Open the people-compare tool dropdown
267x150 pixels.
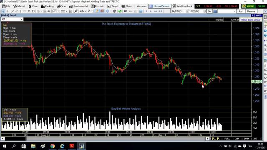coord(85,11)
